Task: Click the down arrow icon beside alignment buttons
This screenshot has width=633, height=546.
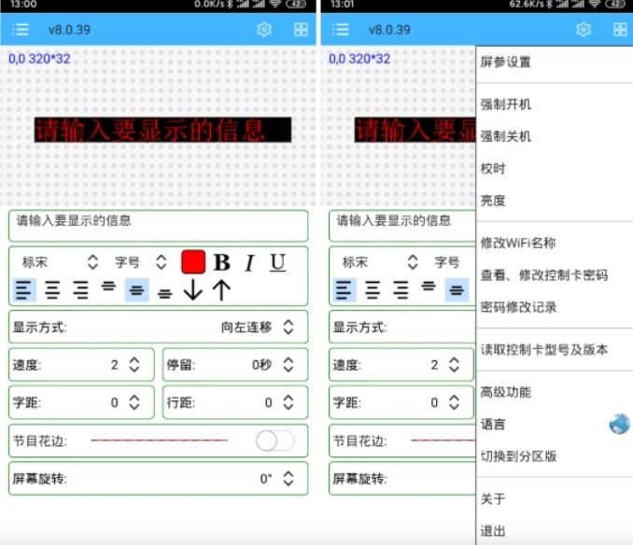Action: pyautogui.click(x=192, y=290)
